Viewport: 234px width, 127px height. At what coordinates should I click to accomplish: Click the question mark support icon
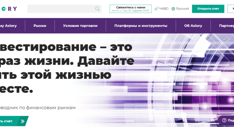tap(224, 120)
